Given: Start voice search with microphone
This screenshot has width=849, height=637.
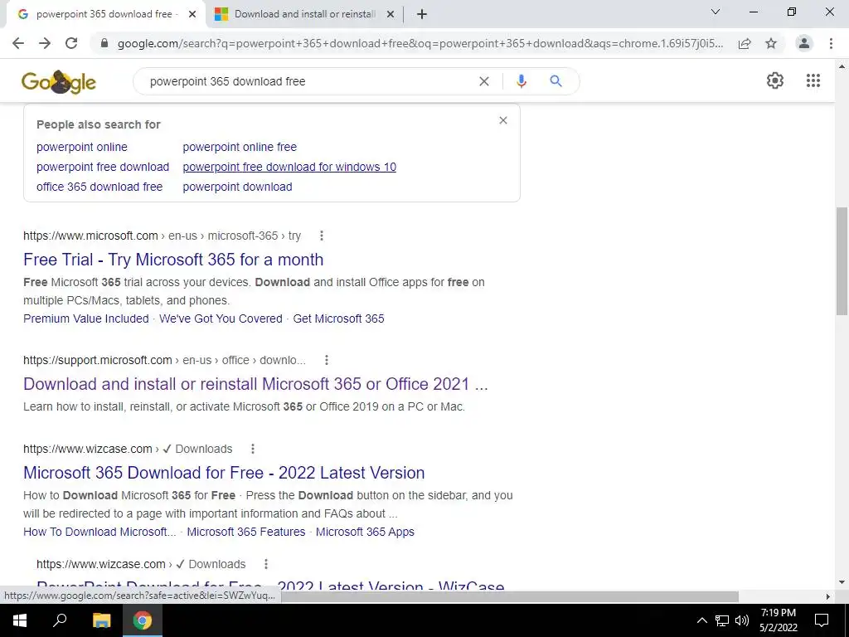Looking at the screenshot, I should click(522, 81).
